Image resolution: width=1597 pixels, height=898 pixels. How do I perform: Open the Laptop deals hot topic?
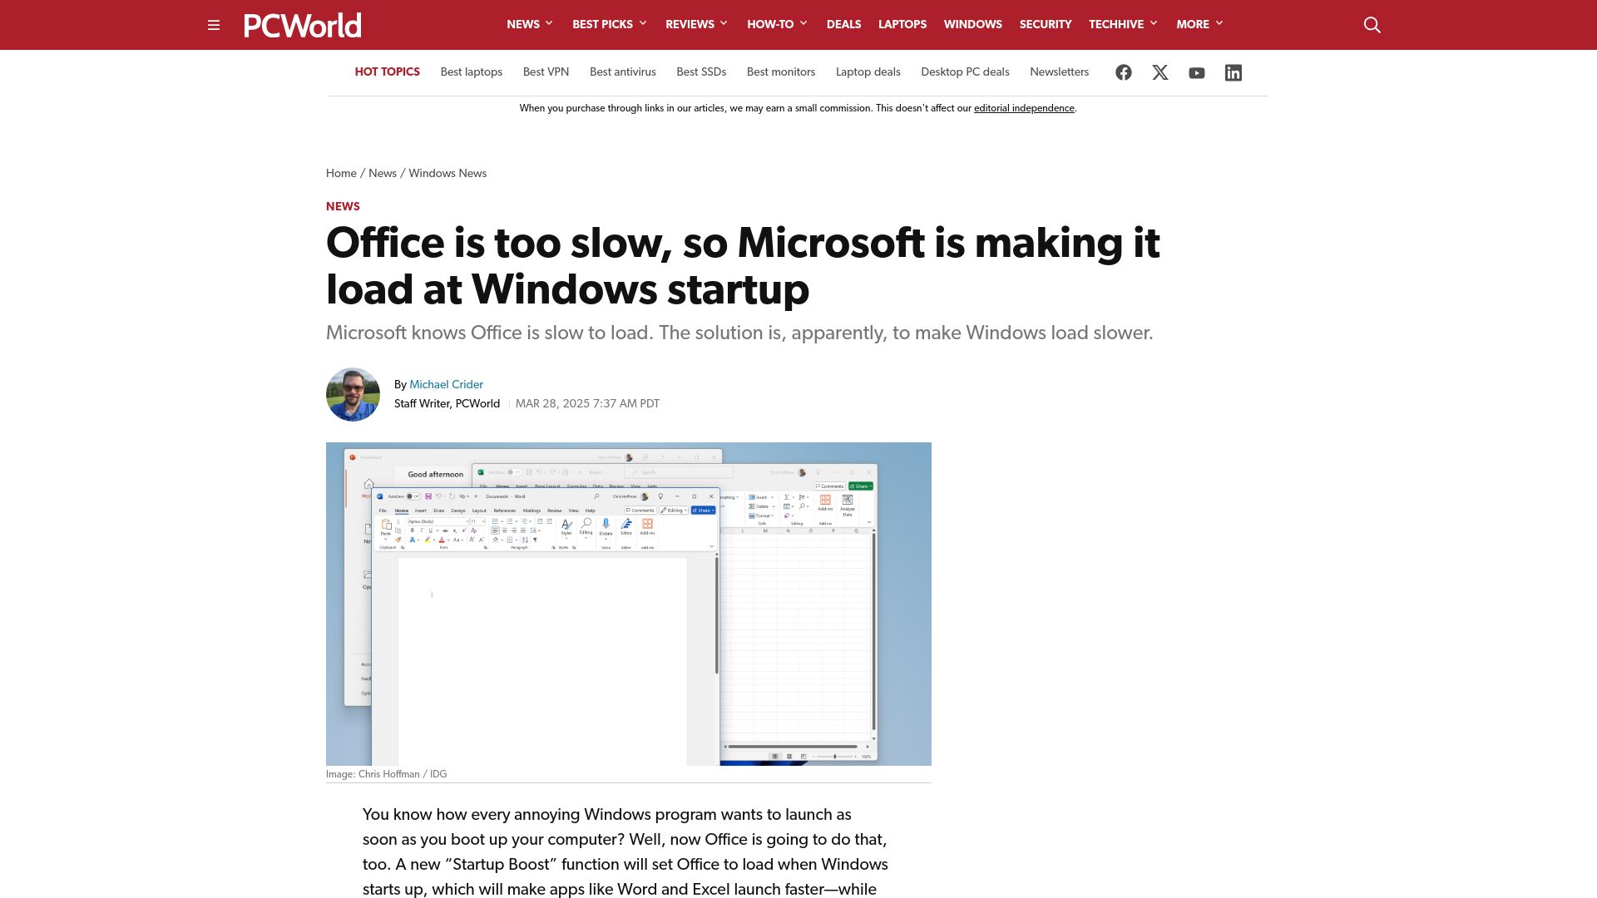[x=868, y=72]
